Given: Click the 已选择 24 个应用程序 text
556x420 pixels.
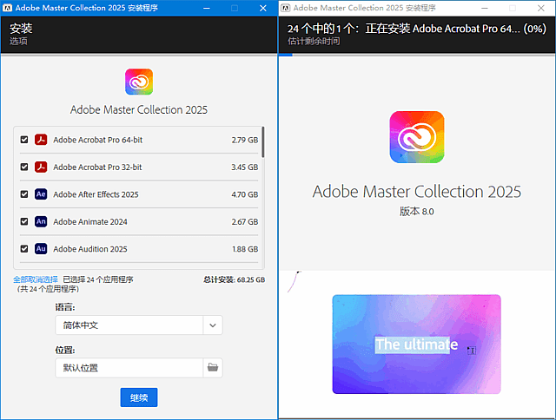Looking at the screenshot, I should [98, 279].
